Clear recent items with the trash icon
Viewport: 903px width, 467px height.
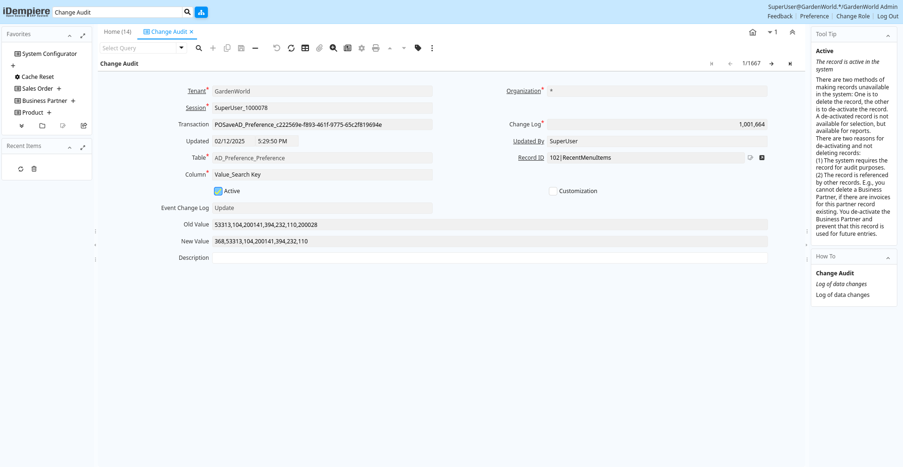(x=34, y=169)
